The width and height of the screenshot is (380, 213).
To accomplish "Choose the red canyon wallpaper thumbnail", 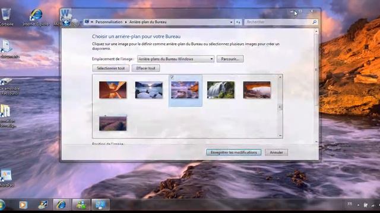I will (113, 90).
